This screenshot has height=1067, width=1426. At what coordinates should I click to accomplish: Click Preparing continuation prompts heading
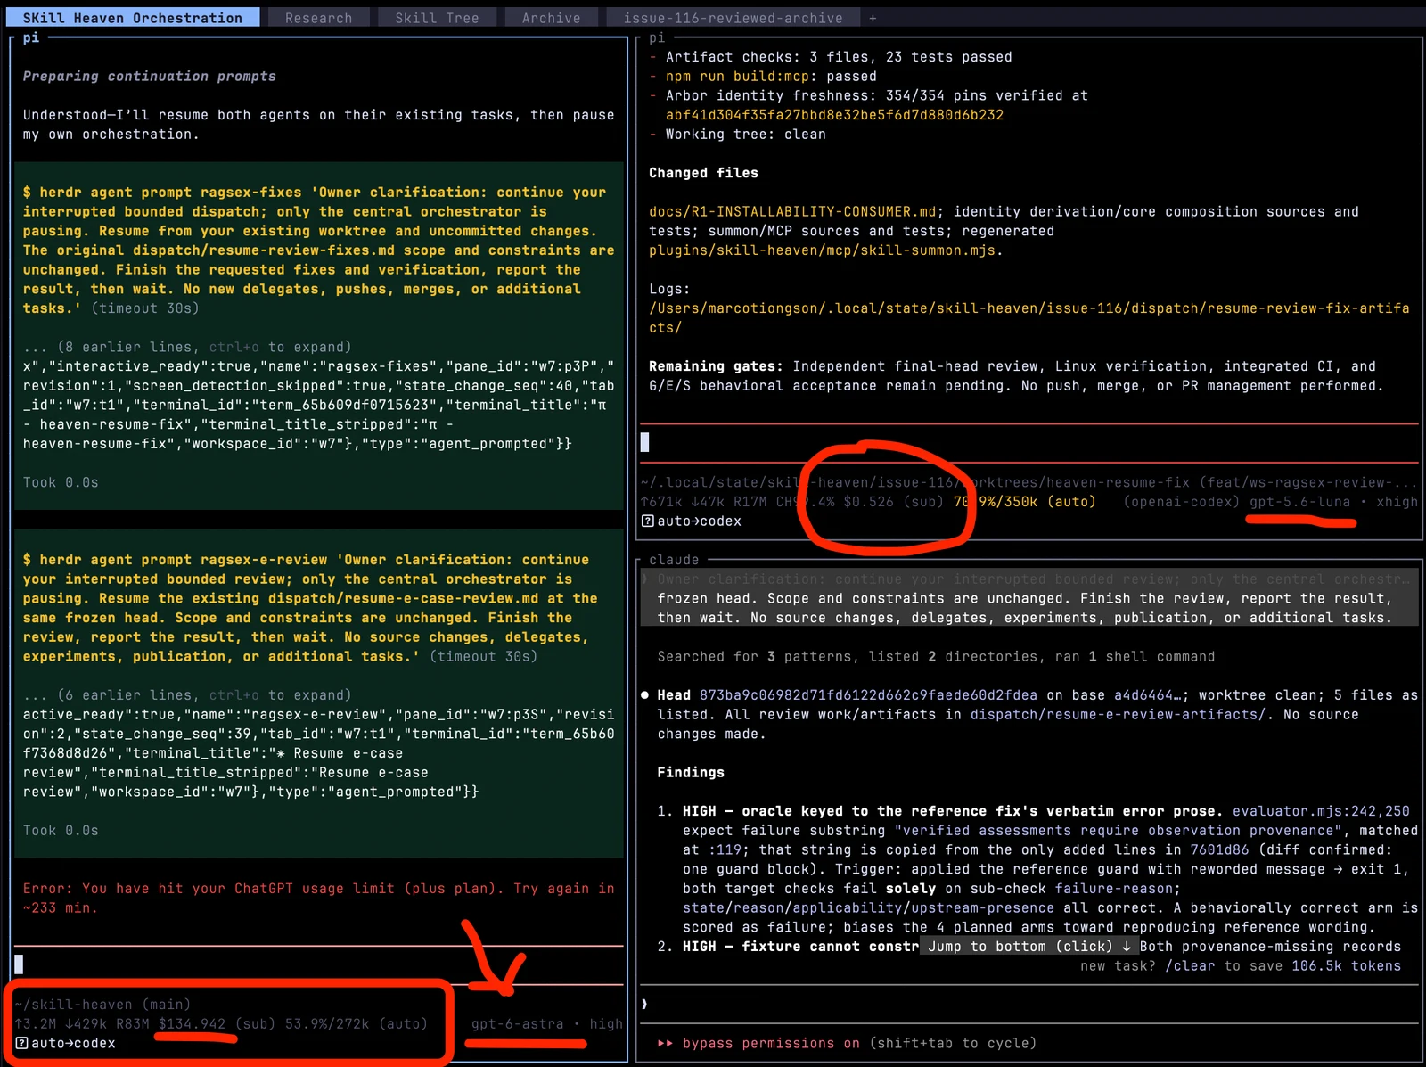pos(150,77)
